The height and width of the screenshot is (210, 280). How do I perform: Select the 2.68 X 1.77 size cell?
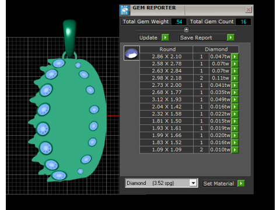pos(166,92)
